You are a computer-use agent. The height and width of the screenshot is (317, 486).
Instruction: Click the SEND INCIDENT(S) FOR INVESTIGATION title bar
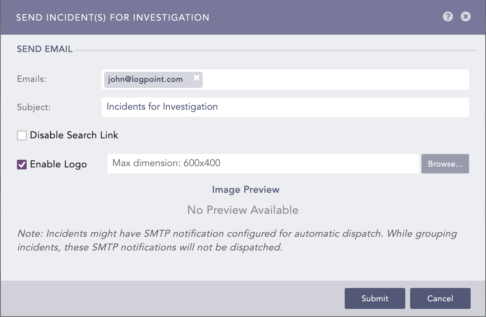113,17
